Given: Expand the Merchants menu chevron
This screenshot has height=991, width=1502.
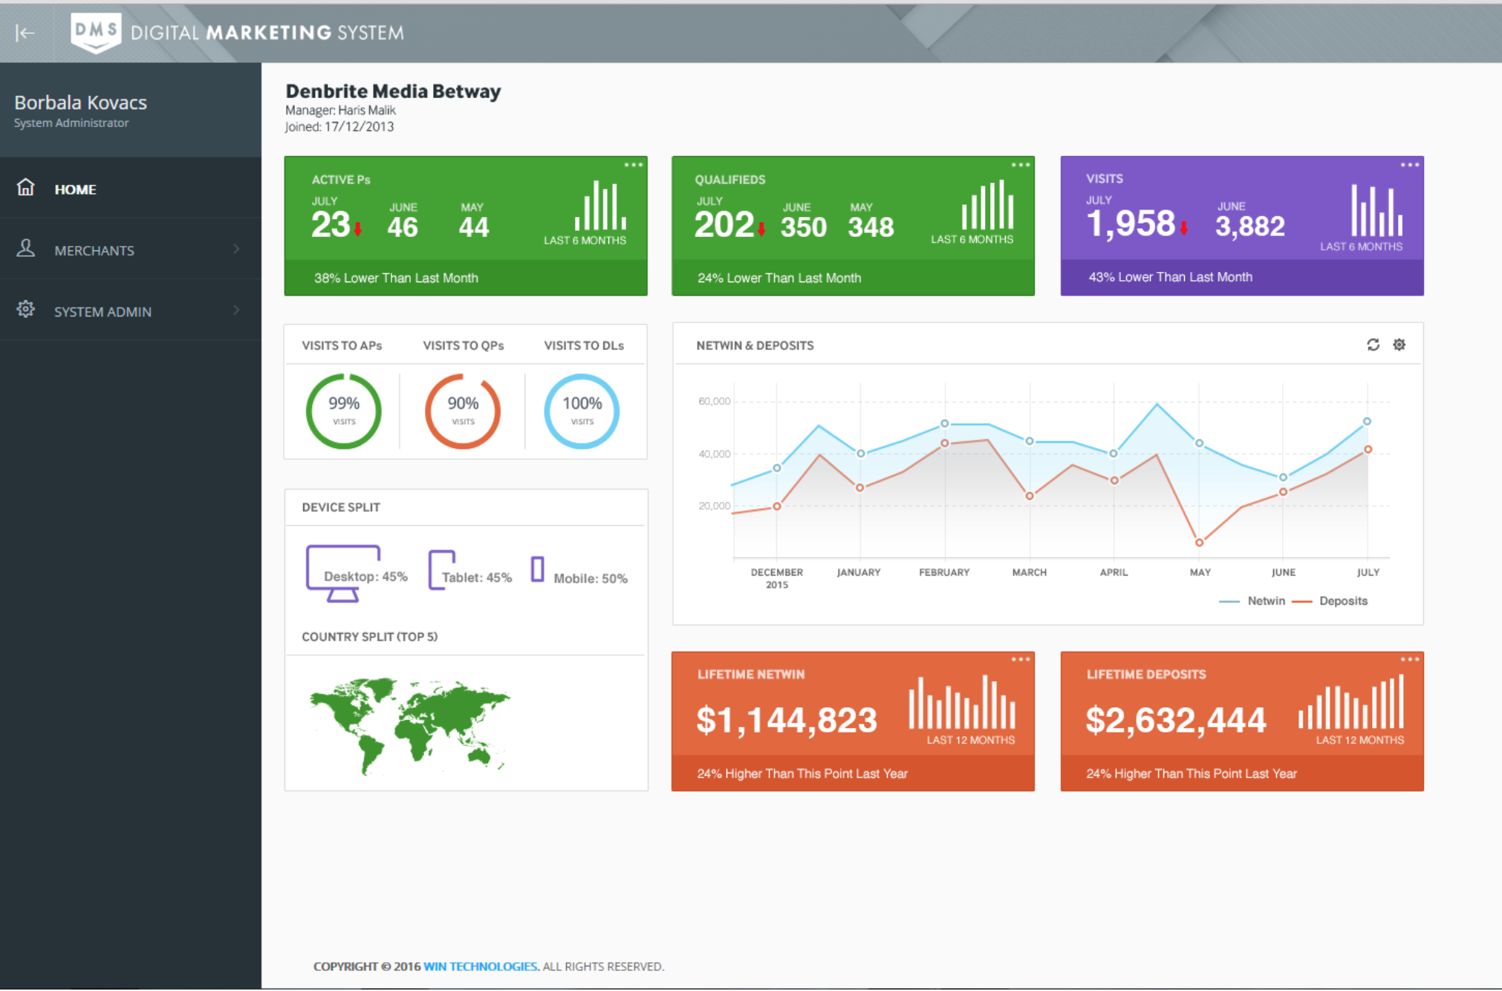Looking at the screenshot, I should 236,249.
